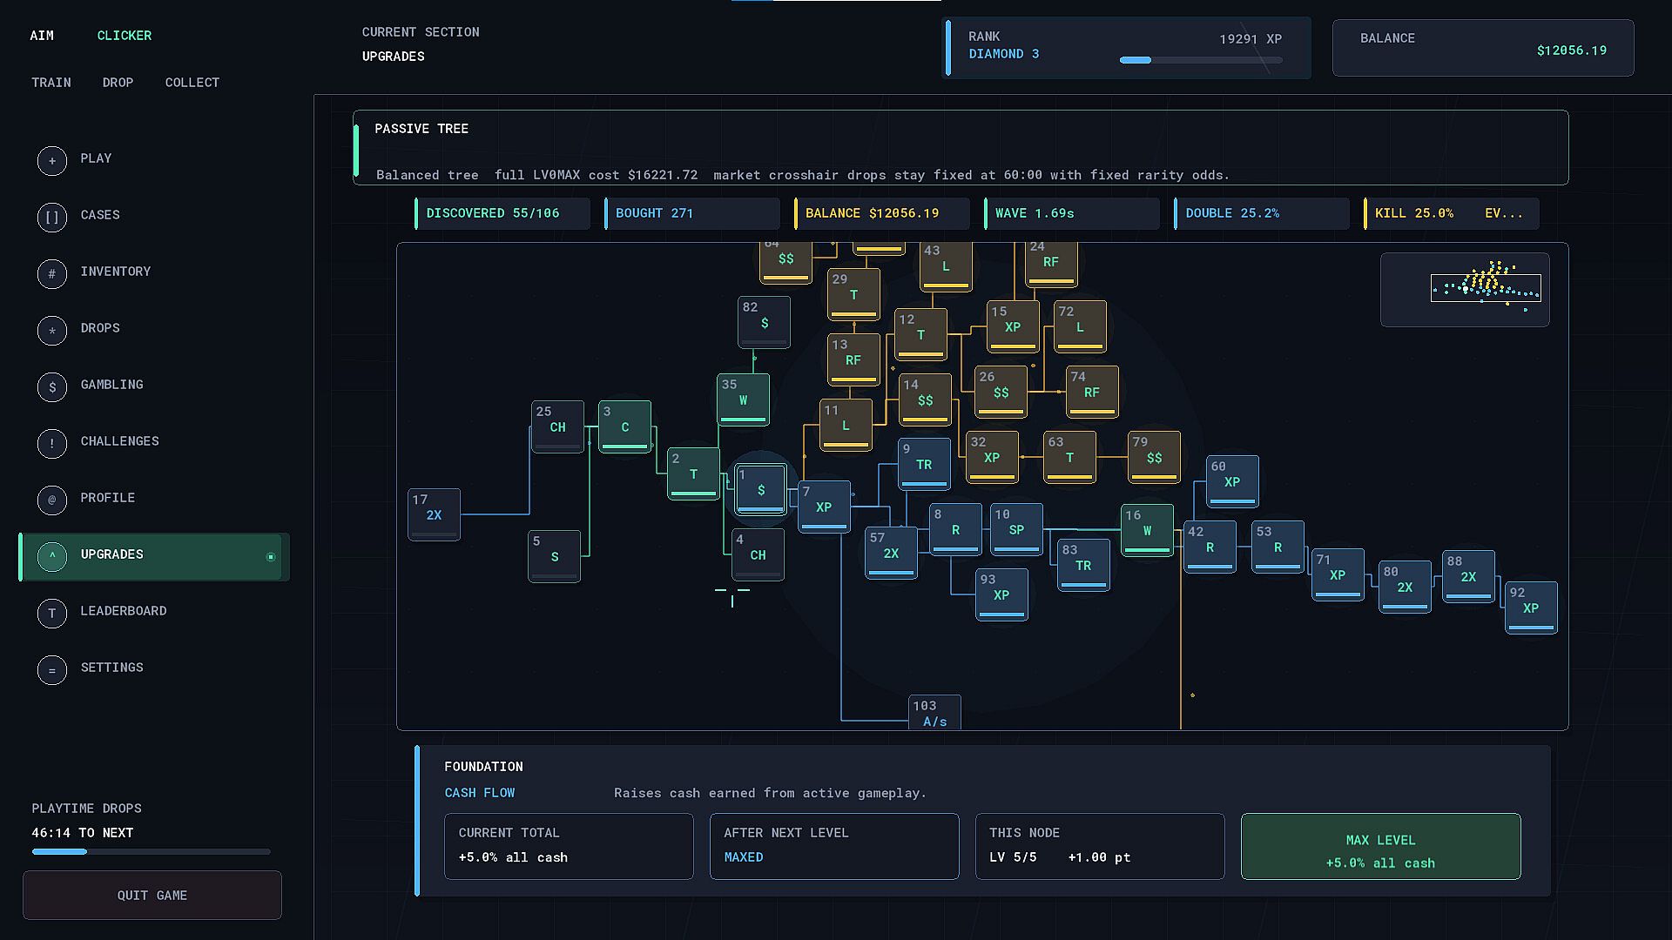This screenshot has height=940, width=1672.
Task: Select node 10 SP tile
Action: [1016, 529]
